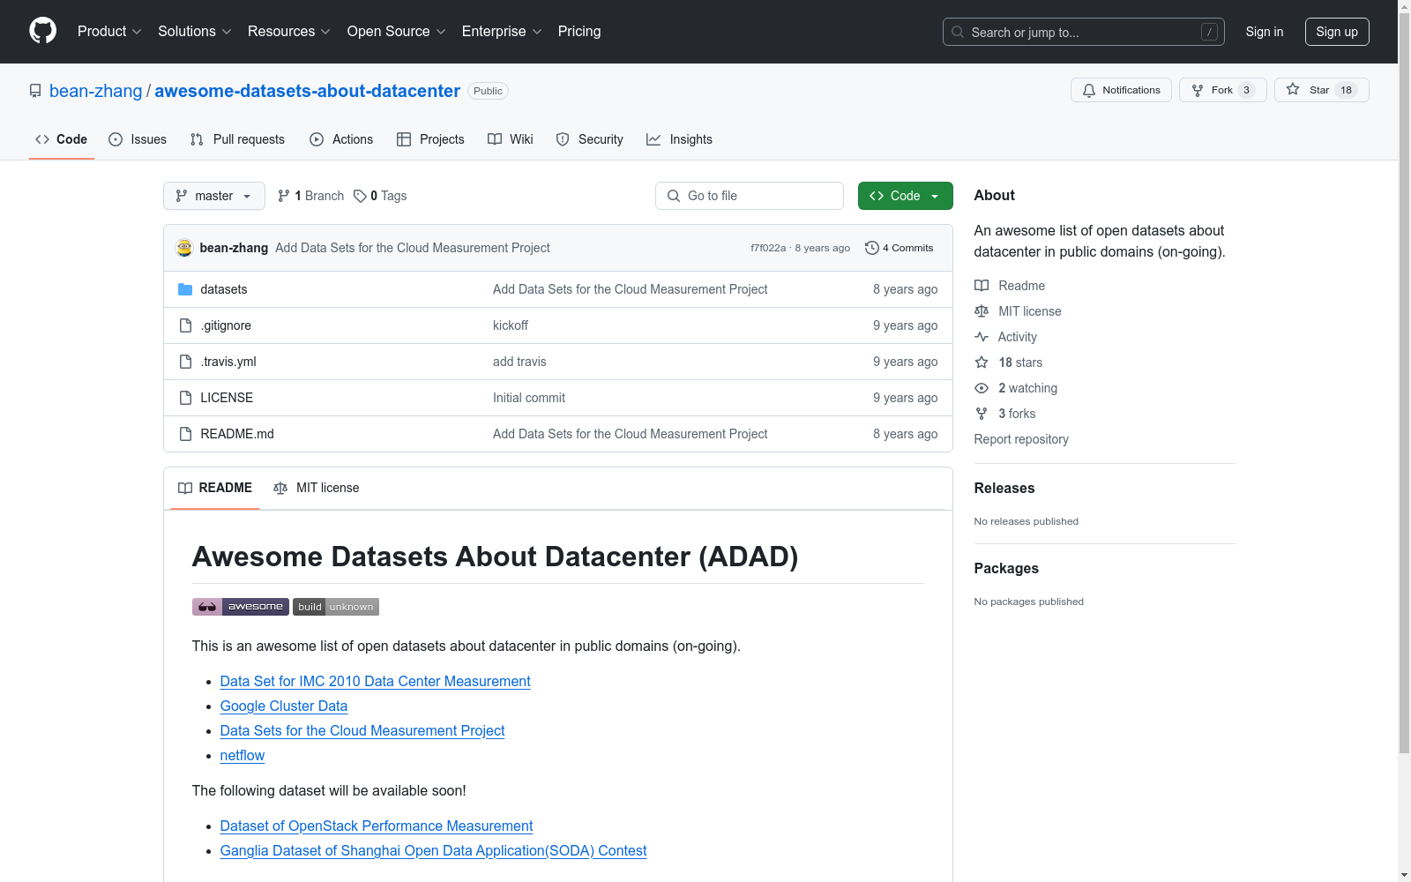The width and height of the screenshot is (1411, 882).
Task: Click the Sign in link
Action: [1265, 32]
